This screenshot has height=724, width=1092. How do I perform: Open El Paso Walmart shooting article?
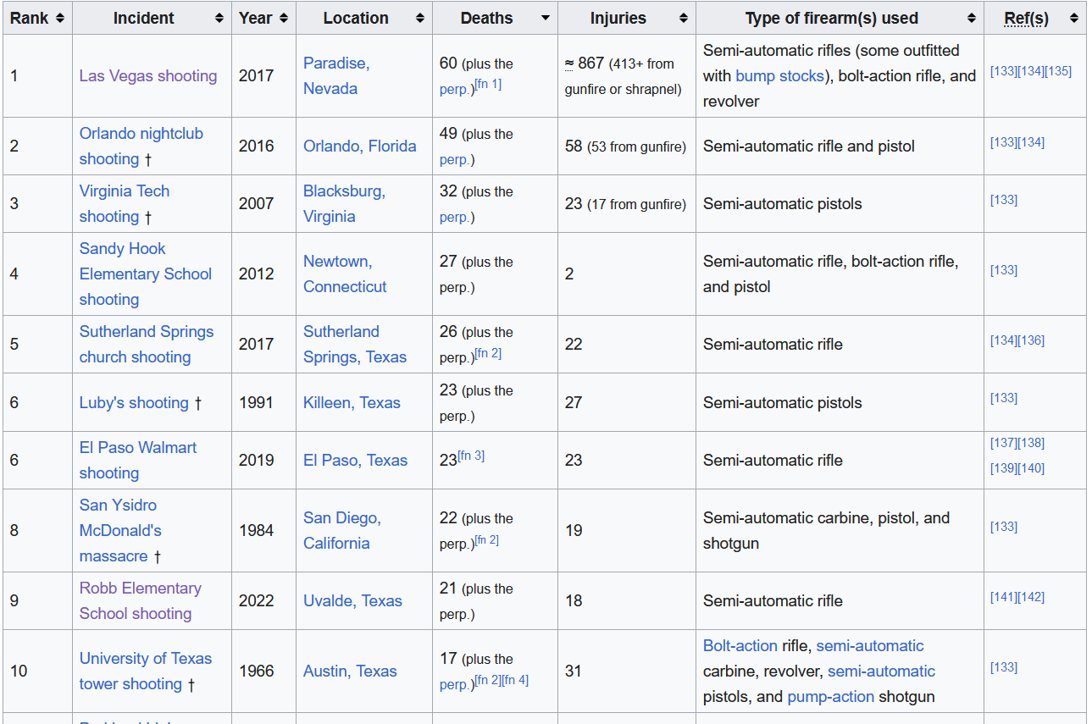138,460
